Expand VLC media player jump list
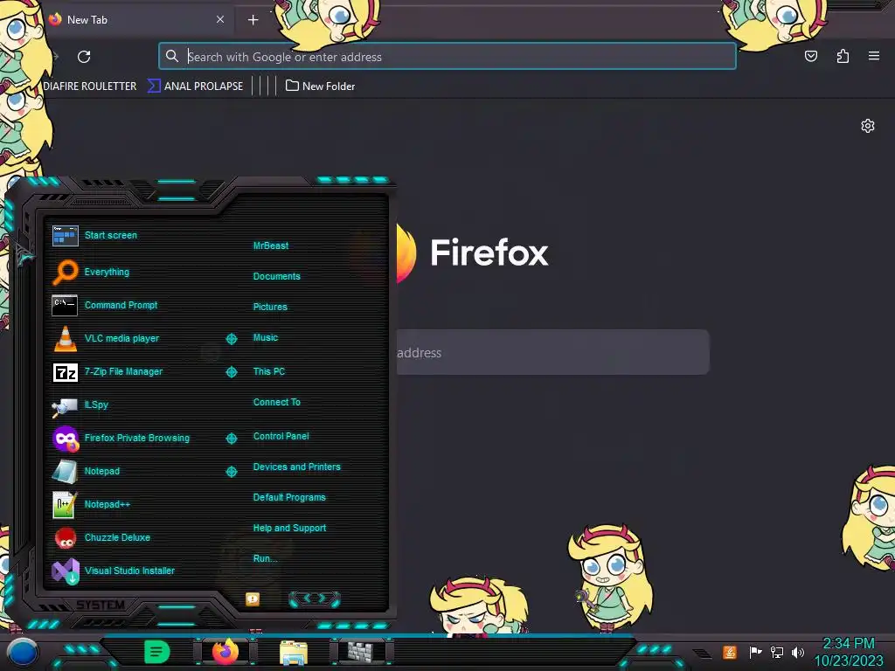The height and width of the screenshot is (671, 895). pos(231,339)
